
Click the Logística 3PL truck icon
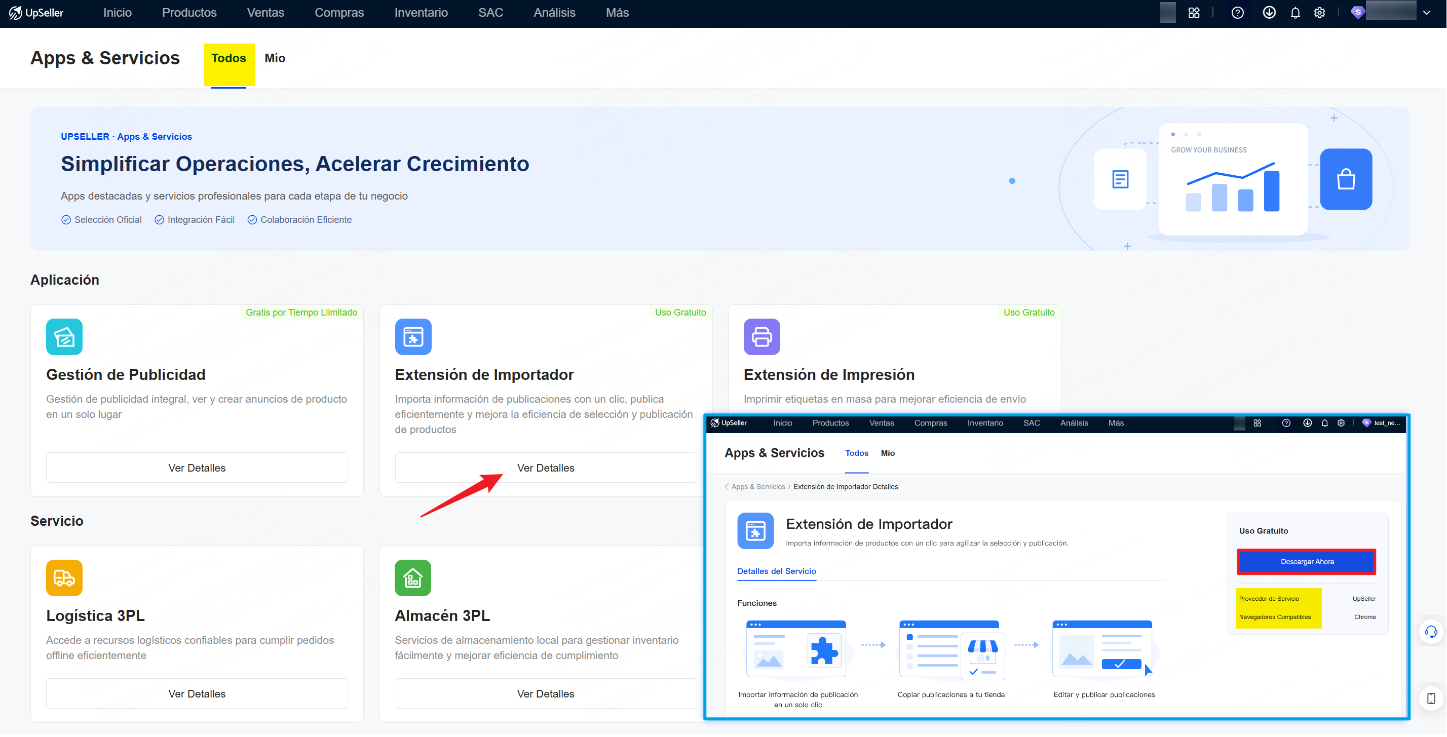(64, 577)
